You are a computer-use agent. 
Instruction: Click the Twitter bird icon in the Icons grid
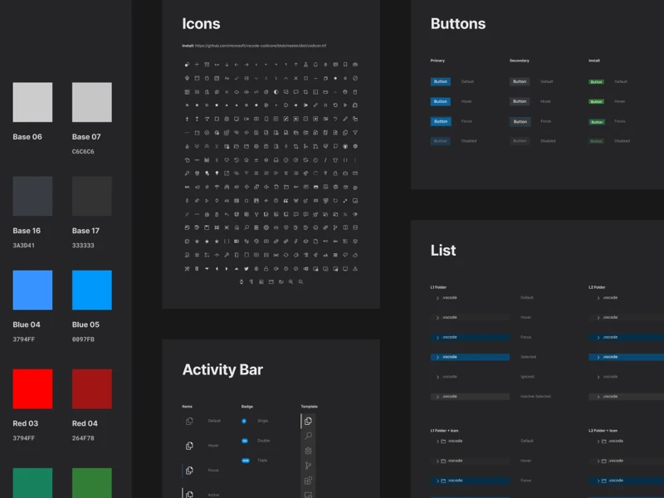pos(247,268)
